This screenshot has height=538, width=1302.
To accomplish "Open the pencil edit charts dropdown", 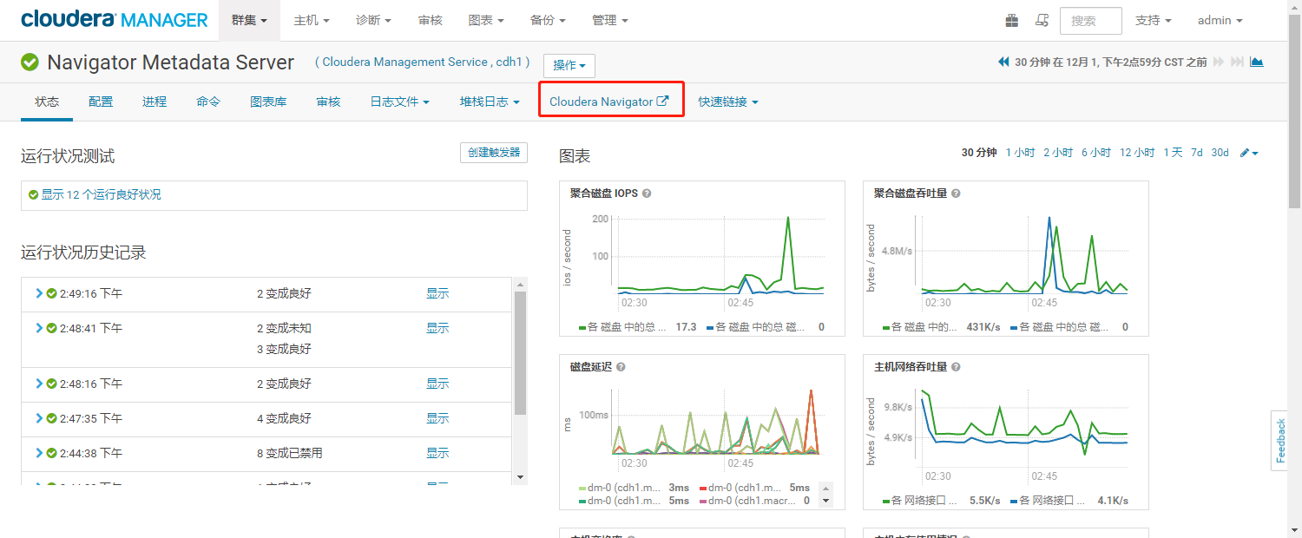I will tap(1249, 153).
